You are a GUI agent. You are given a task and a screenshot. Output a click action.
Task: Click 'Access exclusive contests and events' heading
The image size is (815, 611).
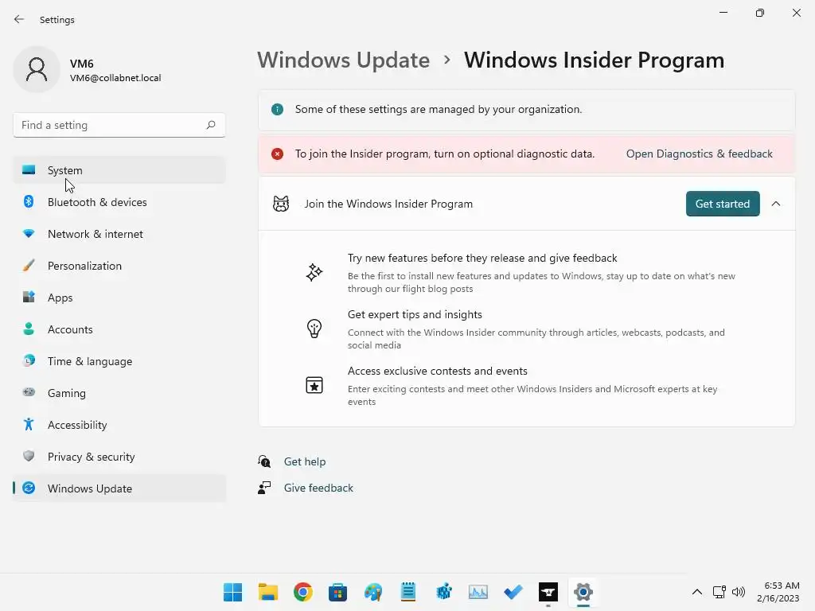[x=438, y=371]
